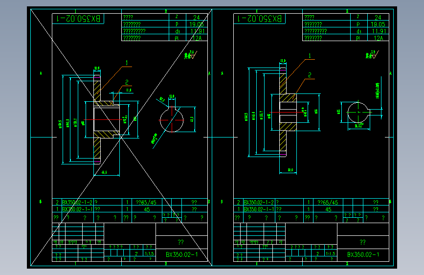Image resolution: width=424 pixels, height=275 pixels.
Task: Select BX350.02-1-1 row in crossed-out sheet's parts list
Action: coord(130,209)
